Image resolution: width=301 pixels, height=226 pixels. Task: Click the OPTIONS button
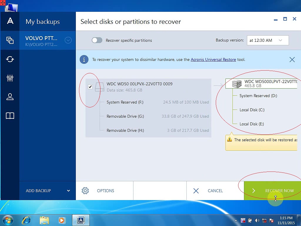(105, 191)
